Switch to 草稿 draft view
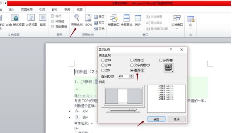Image resolution: width=232 pixels, height=133 pixels. coord(43,20)
